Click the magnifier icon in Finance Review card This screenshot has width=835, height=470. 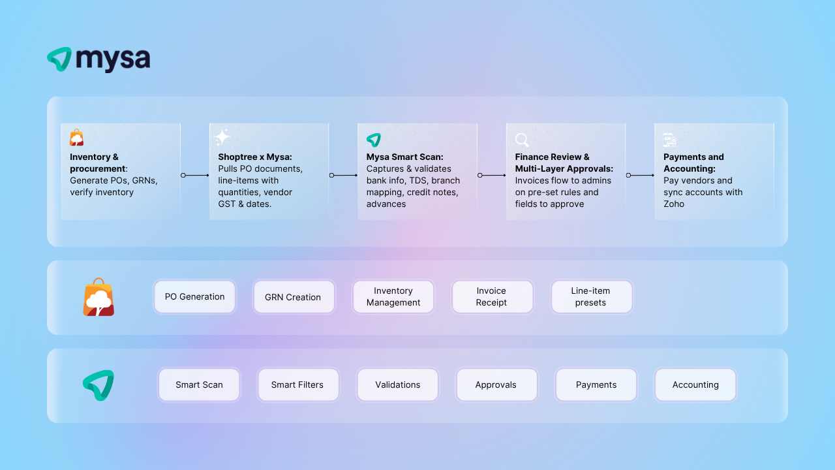(522, 140)
